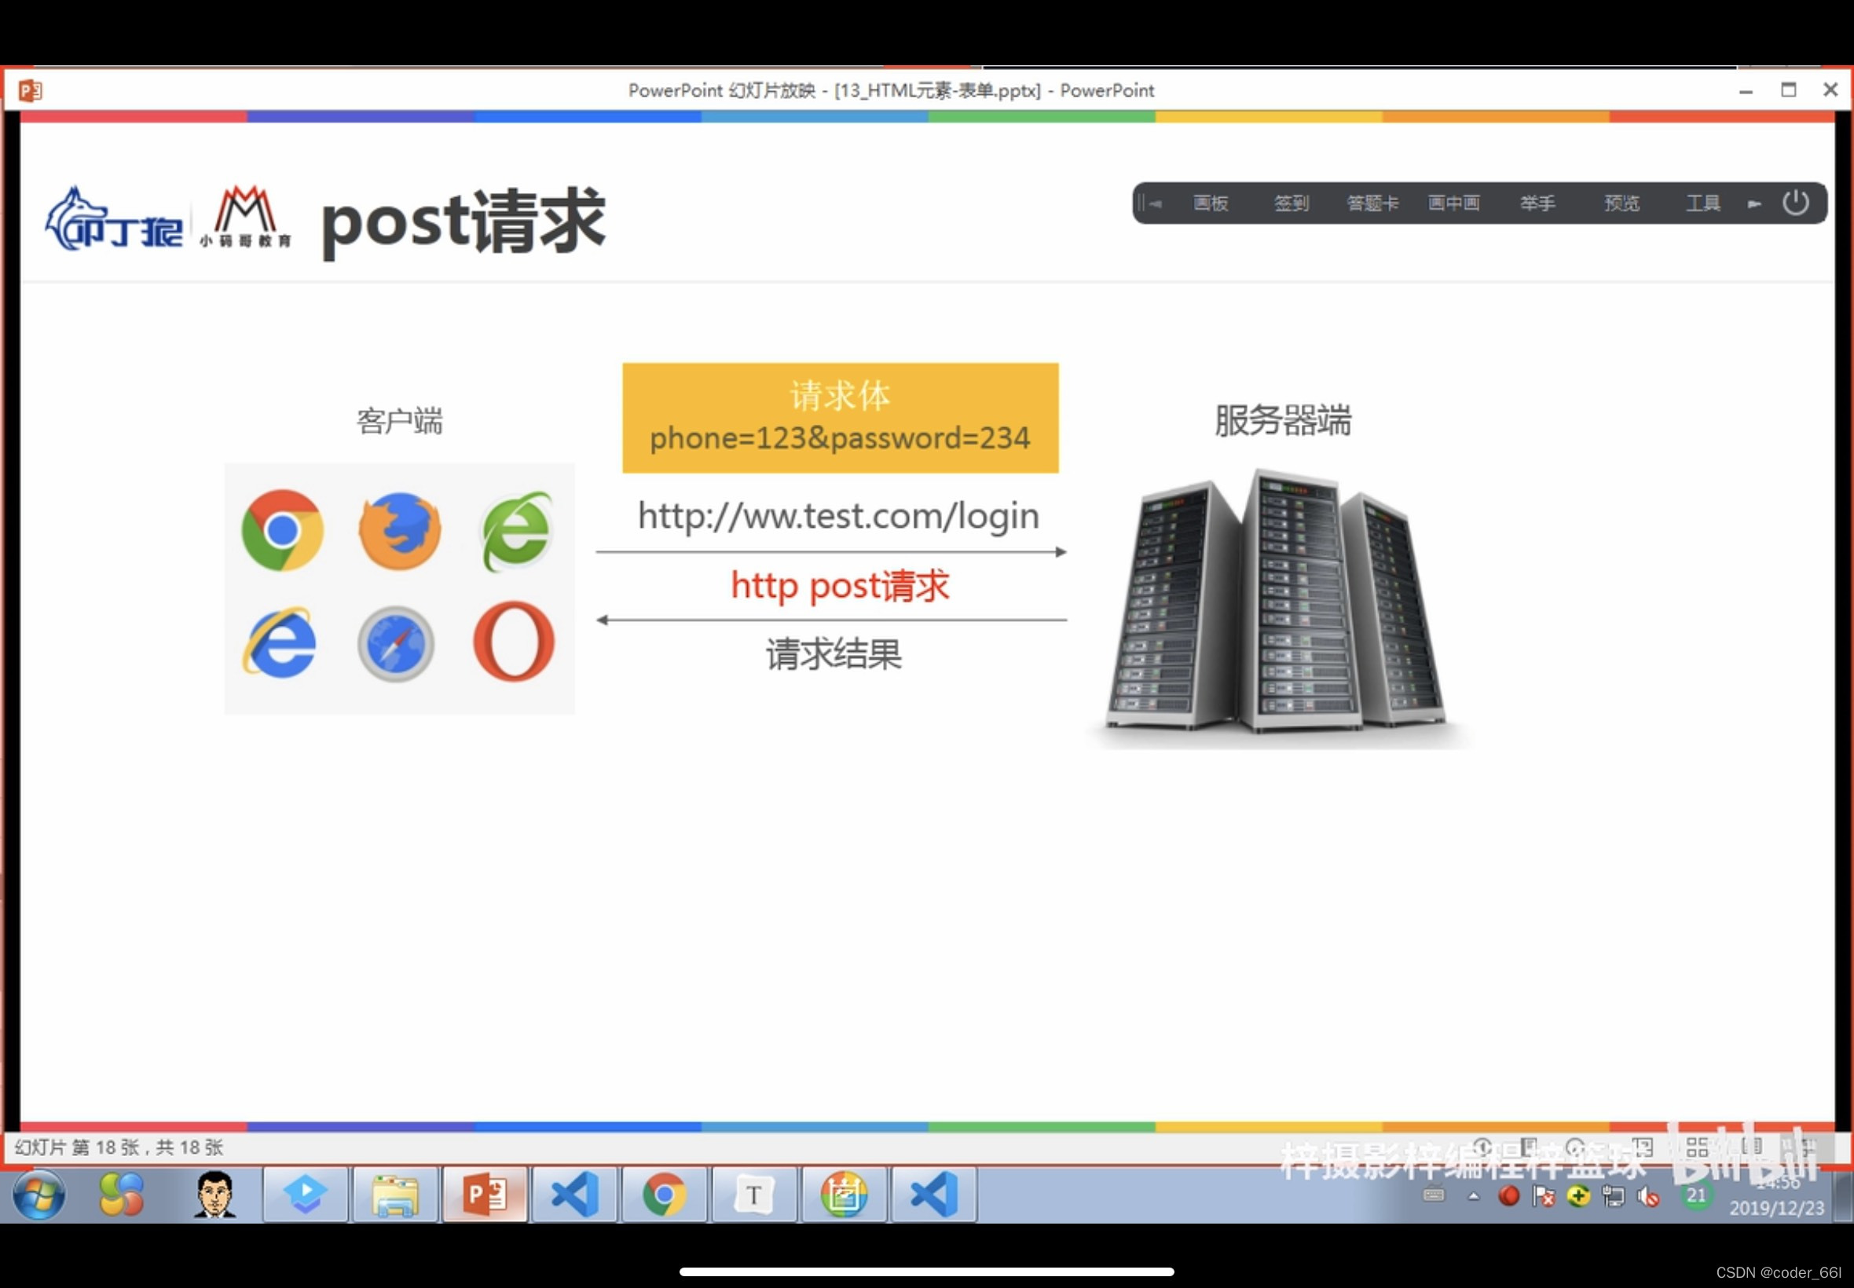Click the power icon in floating toolbar

coord(1795,203)
